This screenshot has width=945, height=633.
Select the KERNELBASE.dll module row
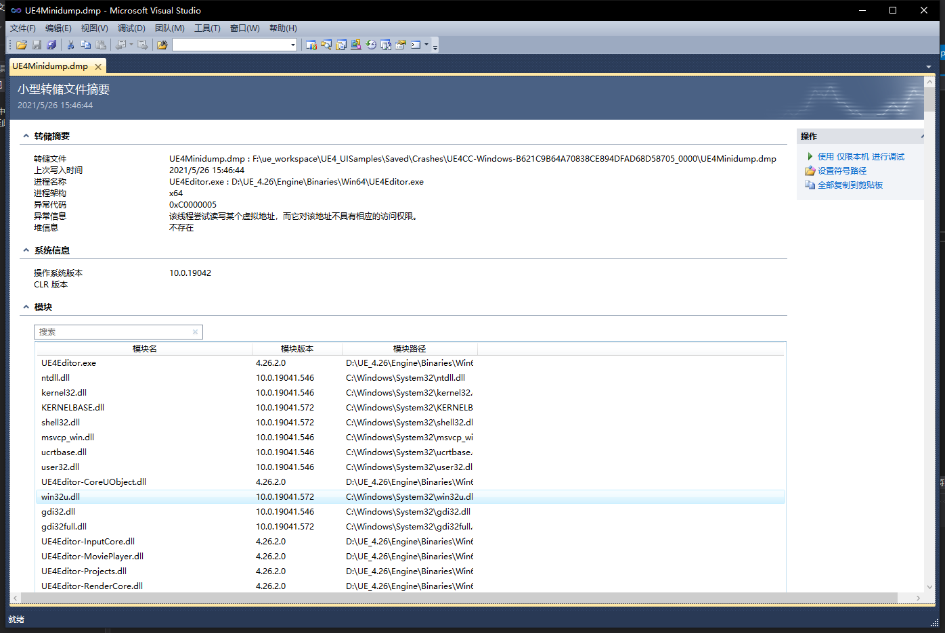coord(410,408)
